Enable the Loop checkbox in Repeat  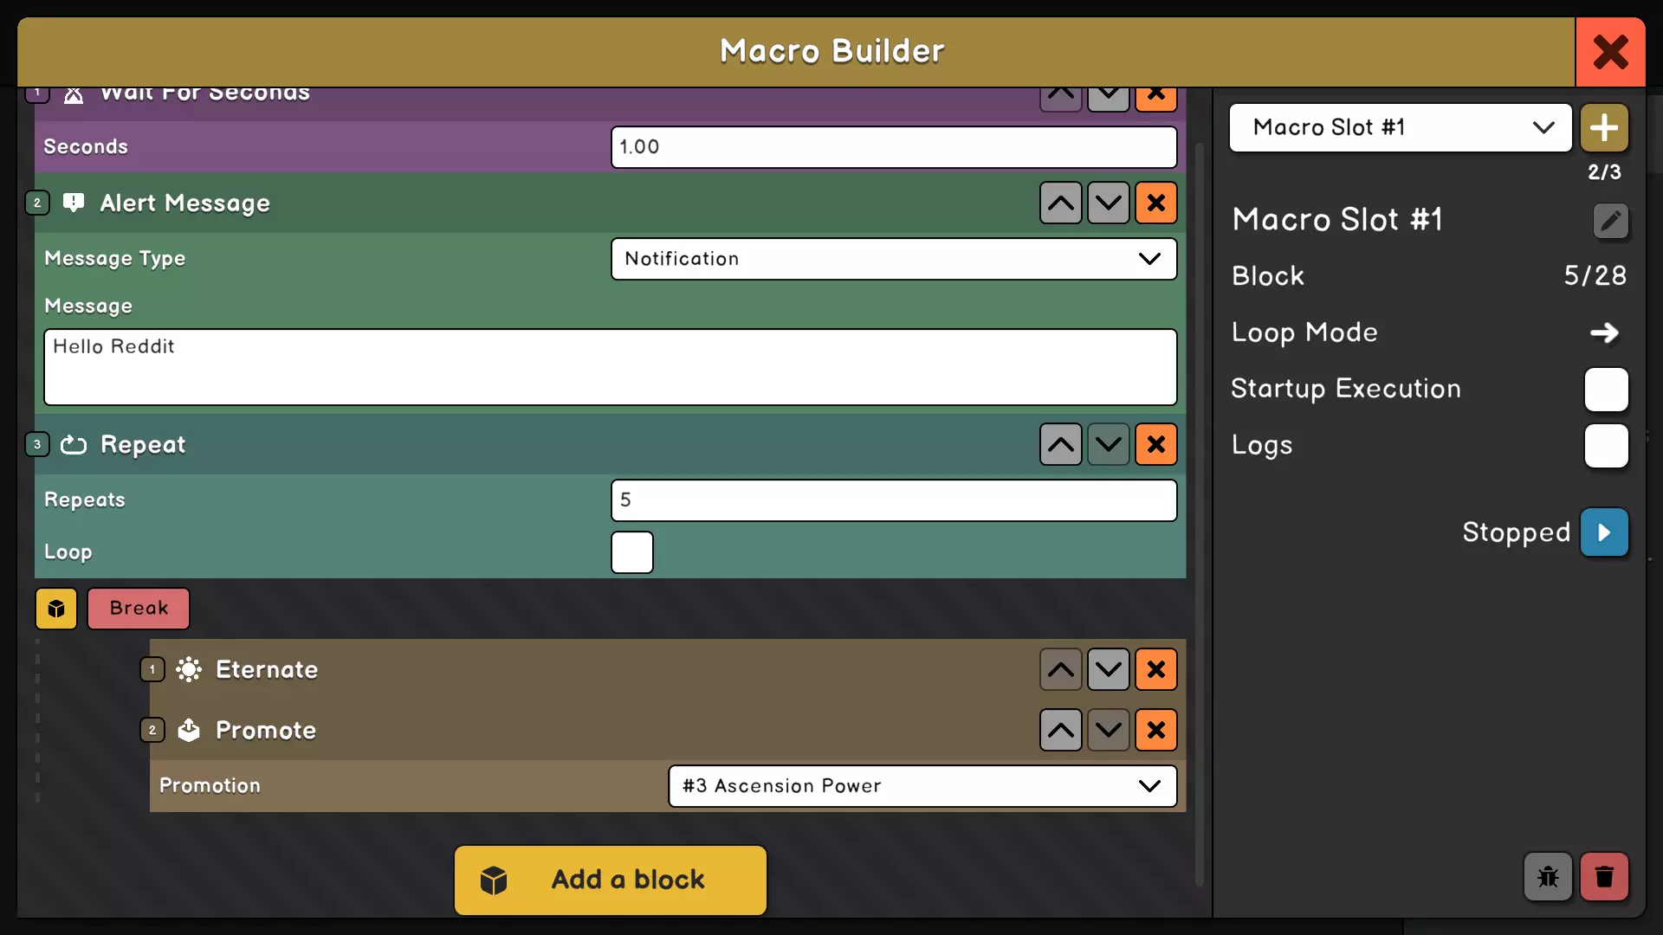point(632,552)
